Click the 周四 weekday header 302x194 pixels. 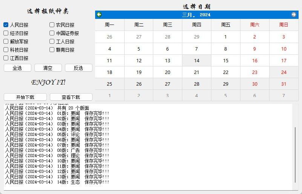[197, 25]
